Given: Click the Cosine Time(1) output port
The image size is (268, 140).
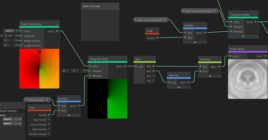Looking at the screenshot, I should coord(49,125).
